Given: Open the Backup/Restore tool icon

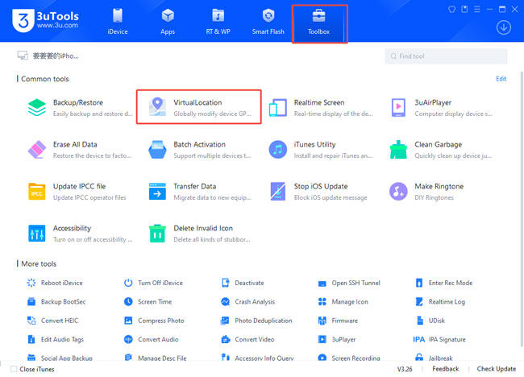Looking at the screenshot, I should [x=37, y=107].
